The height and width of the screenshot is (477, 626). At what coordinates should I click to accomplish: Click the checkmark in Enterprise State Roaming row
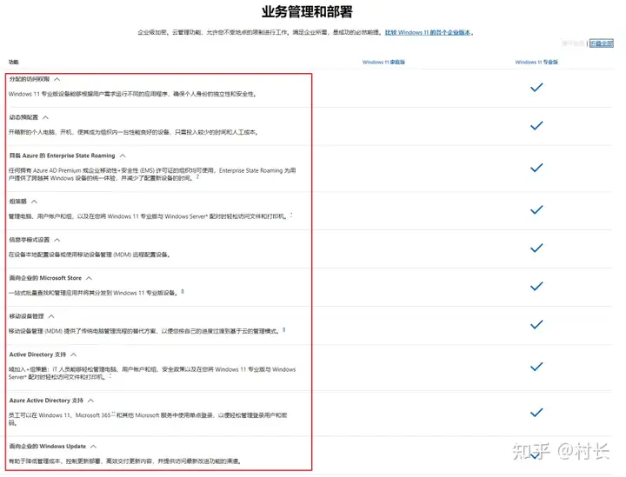tap(536, 168)
